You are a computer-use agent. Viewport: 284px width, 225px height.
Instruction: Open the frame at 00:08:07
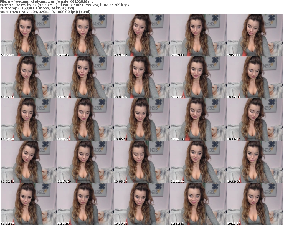click(142, 162)
